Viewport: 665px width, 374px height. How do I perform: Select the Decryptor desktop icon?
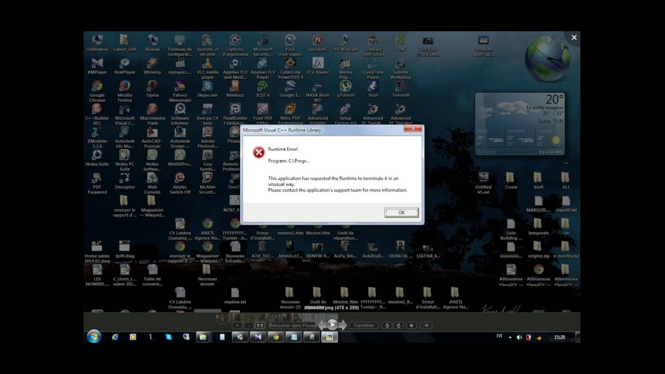coord(125,181)
